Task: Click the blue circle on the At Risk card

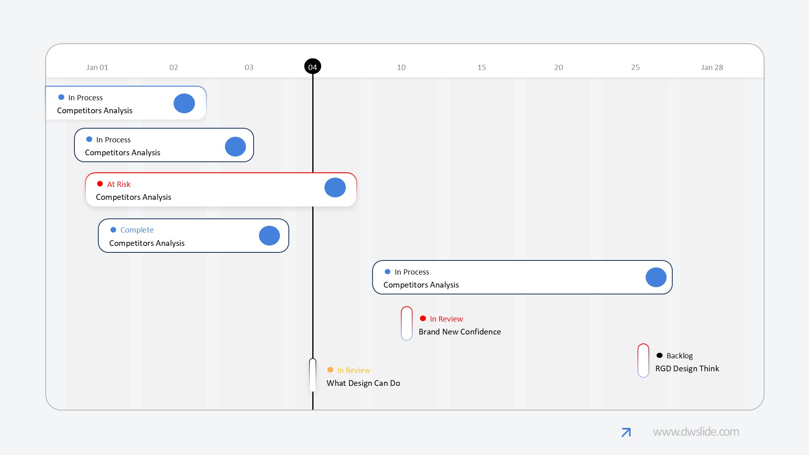Action: [335, 188]
